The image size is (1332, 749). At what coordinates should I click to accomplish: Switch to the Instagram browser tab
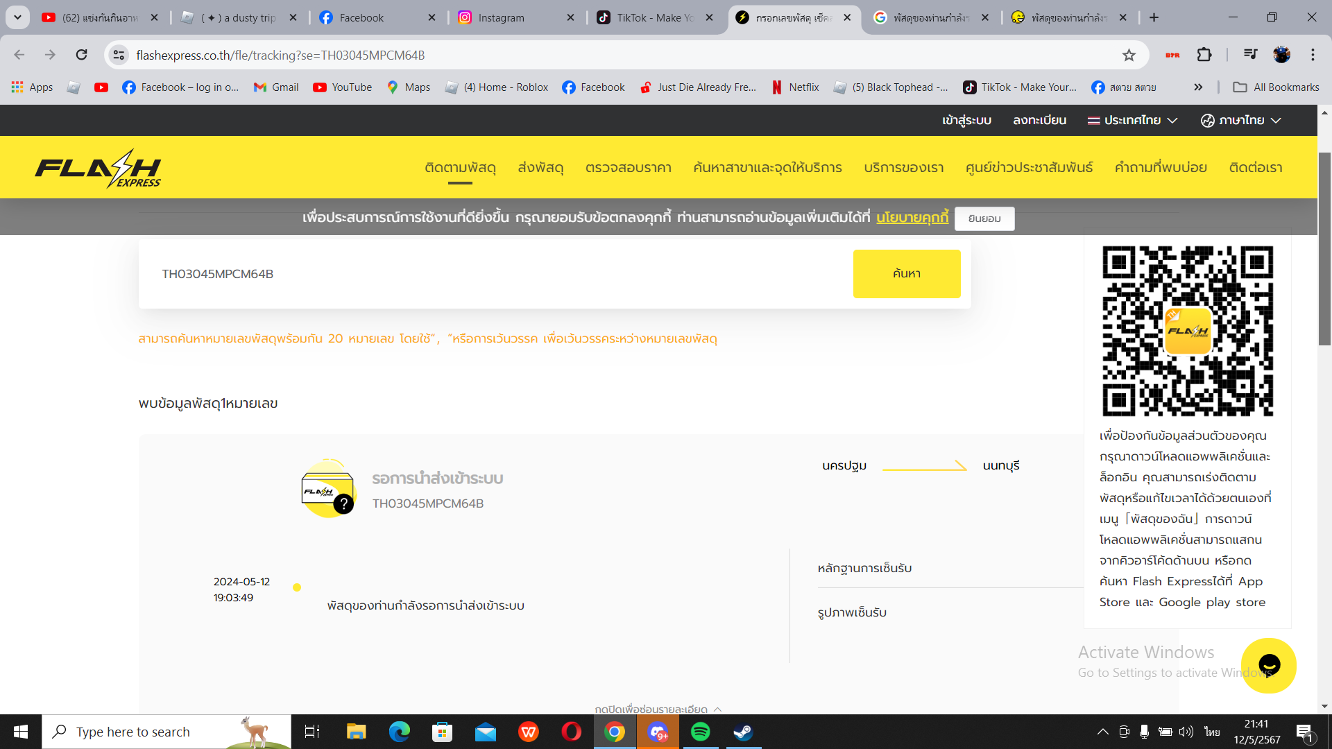click(502, 17)
